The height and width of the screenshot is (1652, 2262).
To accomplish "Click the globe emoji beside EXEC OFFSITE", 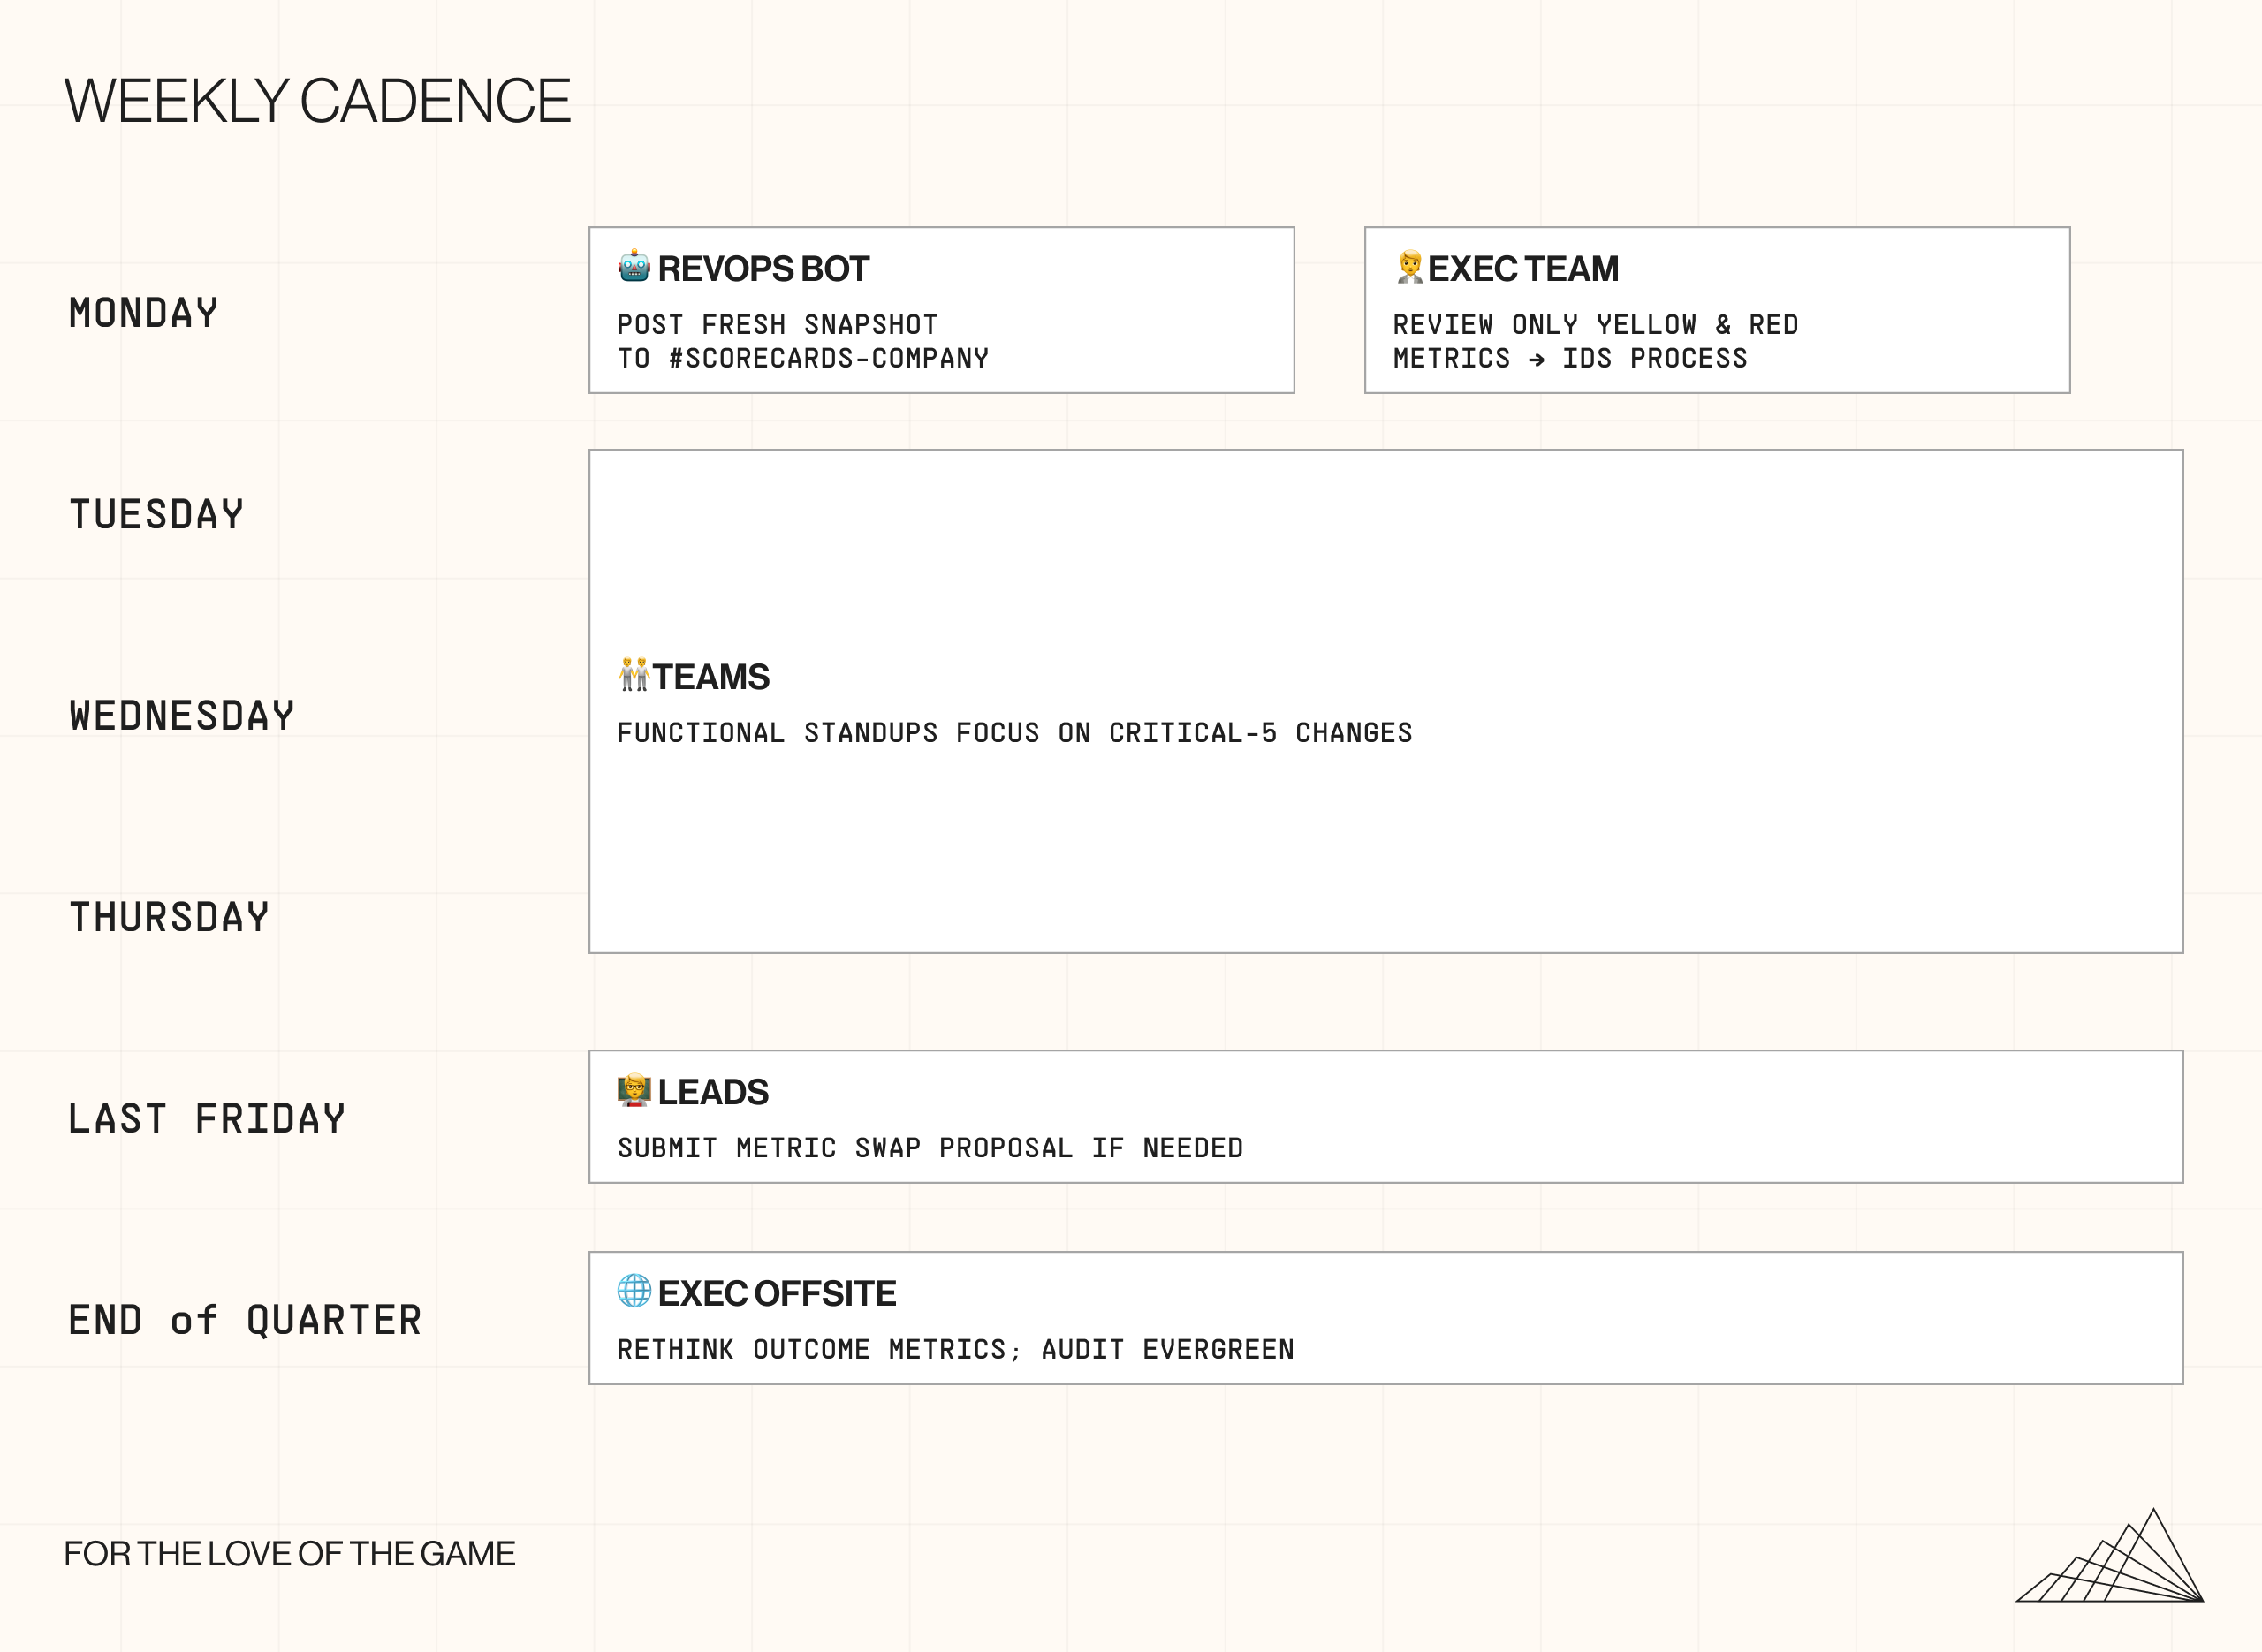I will coord(634,1291).
